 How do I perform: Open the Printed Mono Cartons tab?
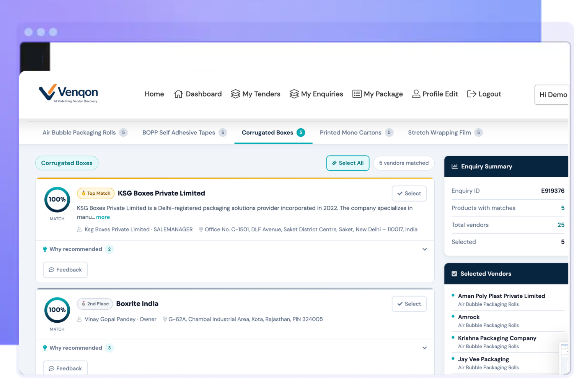[x=351, y=132]
